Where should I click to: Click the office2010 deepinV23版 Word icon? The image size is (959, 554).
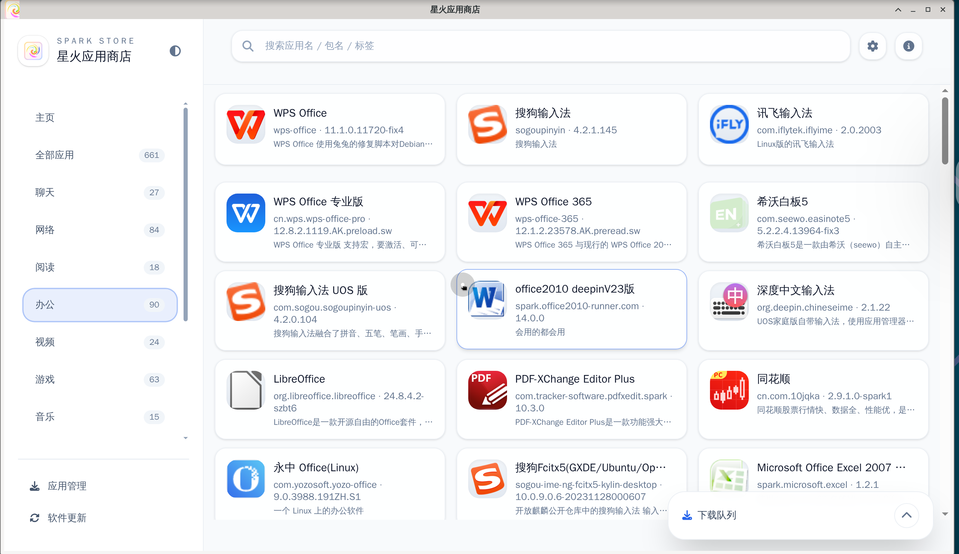coord(487,300)
